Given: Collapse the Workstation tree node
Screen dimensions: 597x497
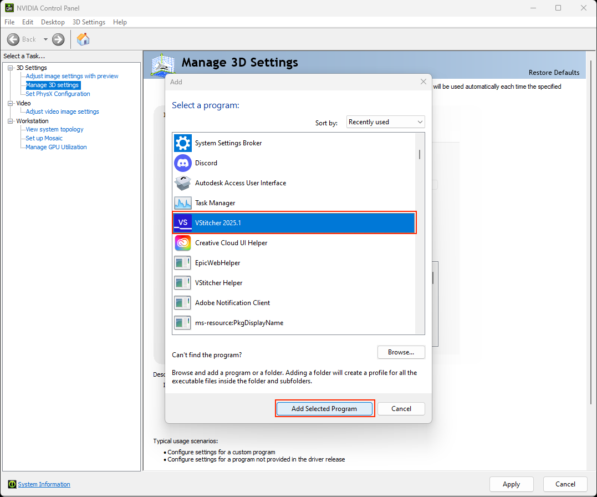Looking at the screenshot, I should 11,121.
